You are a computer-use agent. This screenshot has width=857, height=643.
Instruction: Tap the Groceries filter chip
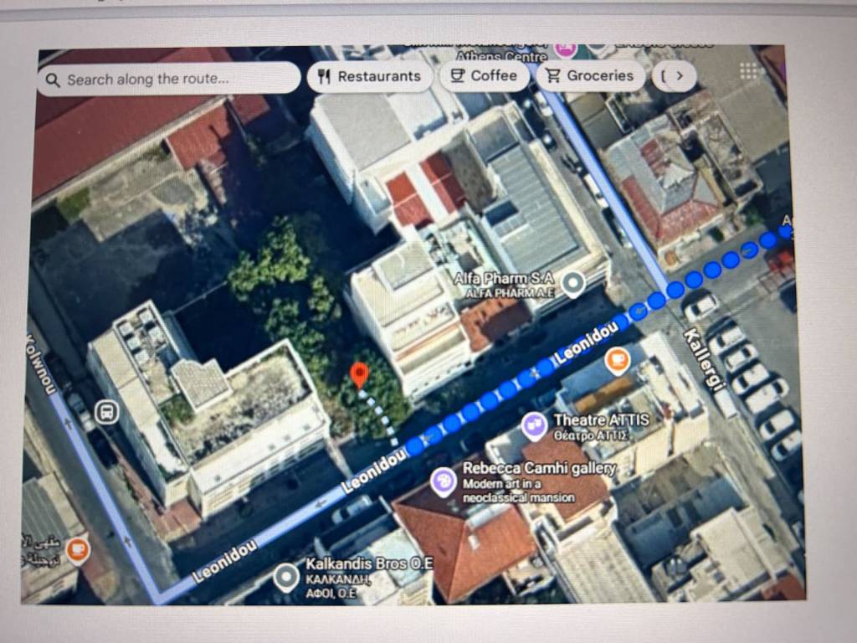(589, 75)
